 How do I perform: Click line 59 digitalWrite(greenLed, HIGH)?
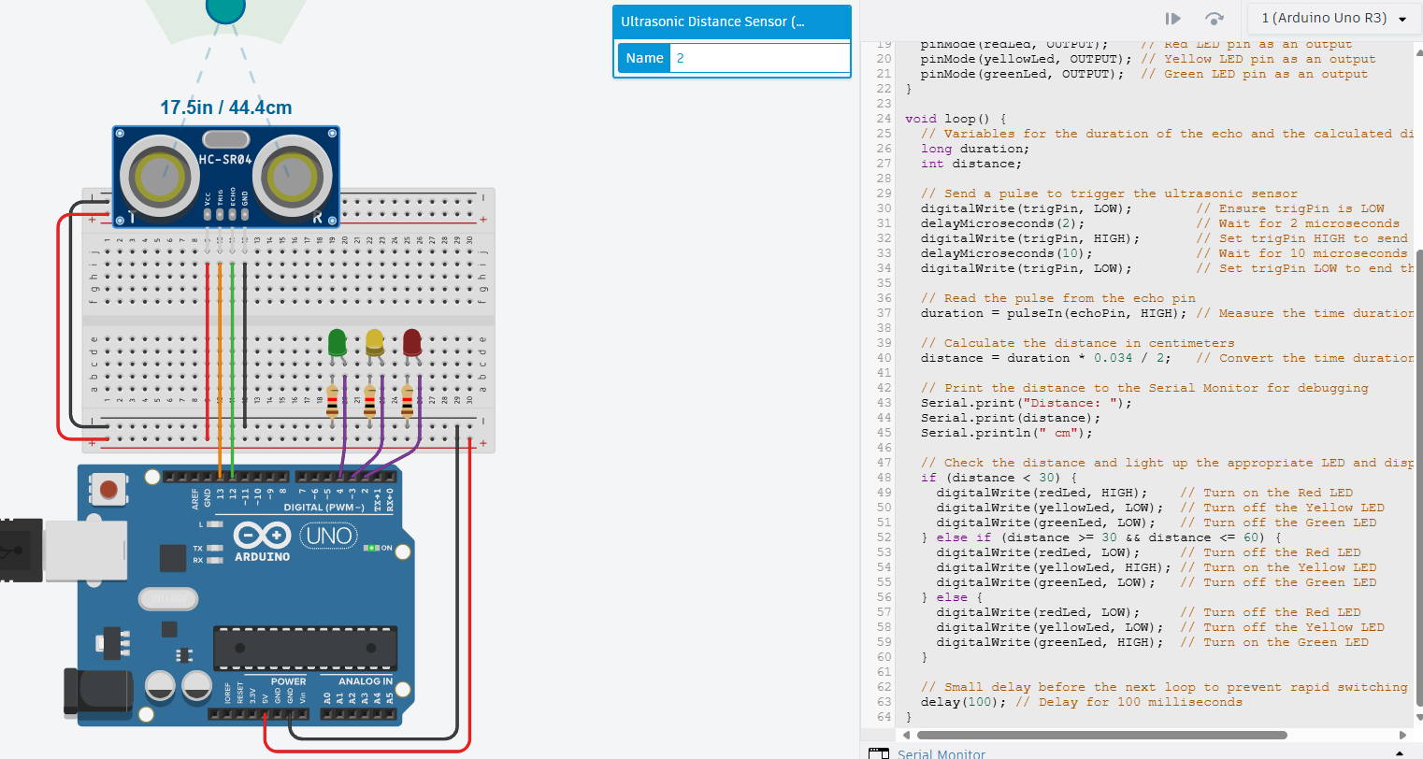tap(1050, 642)
